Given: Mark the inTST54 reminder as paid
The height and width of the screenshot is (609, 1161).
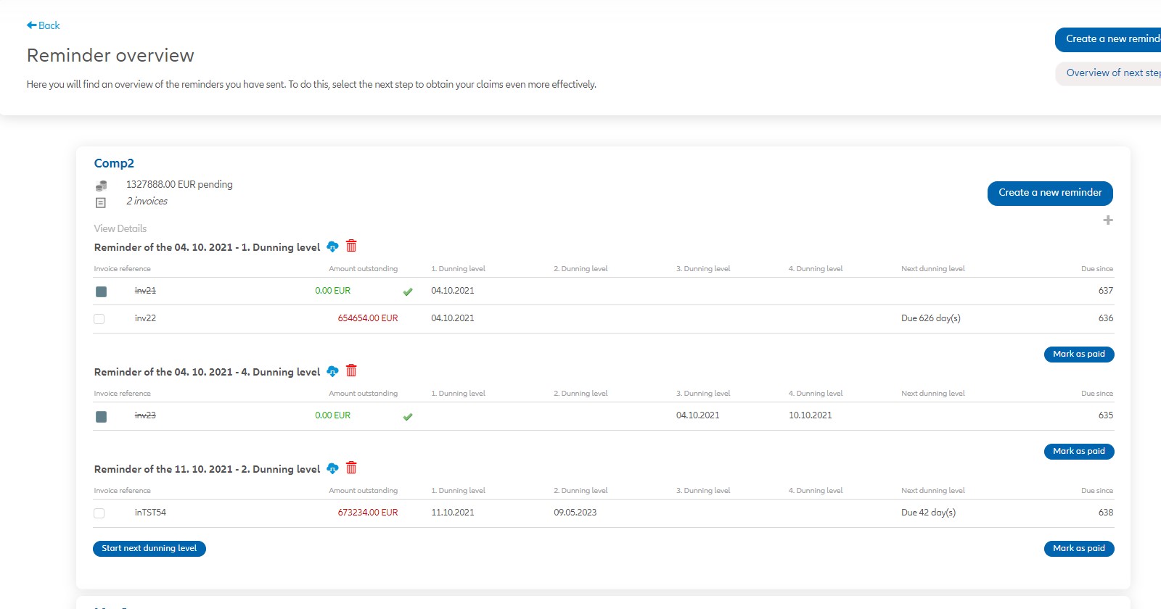Looking at the screenshot, I should pos(1078,549).
